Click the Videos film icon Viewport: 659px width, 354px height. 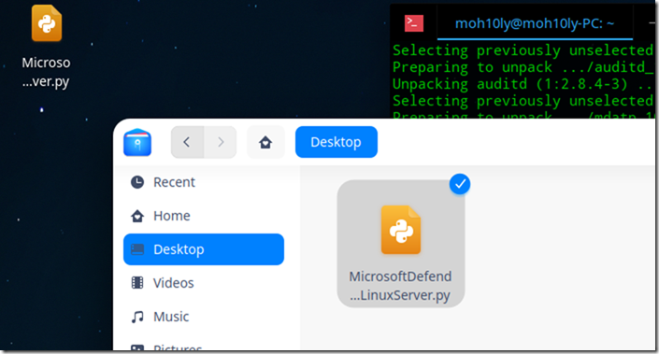[137, 283]
